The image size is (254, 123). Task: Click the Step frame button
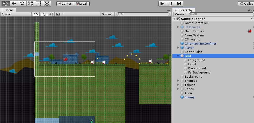click(179, 4)
